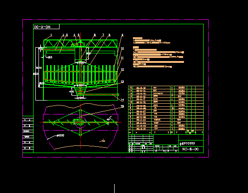This screenshot has height=193, width=248.
Task: Select callout number 2 leader label
Action: pyautogui.click(x=64, y=35)
